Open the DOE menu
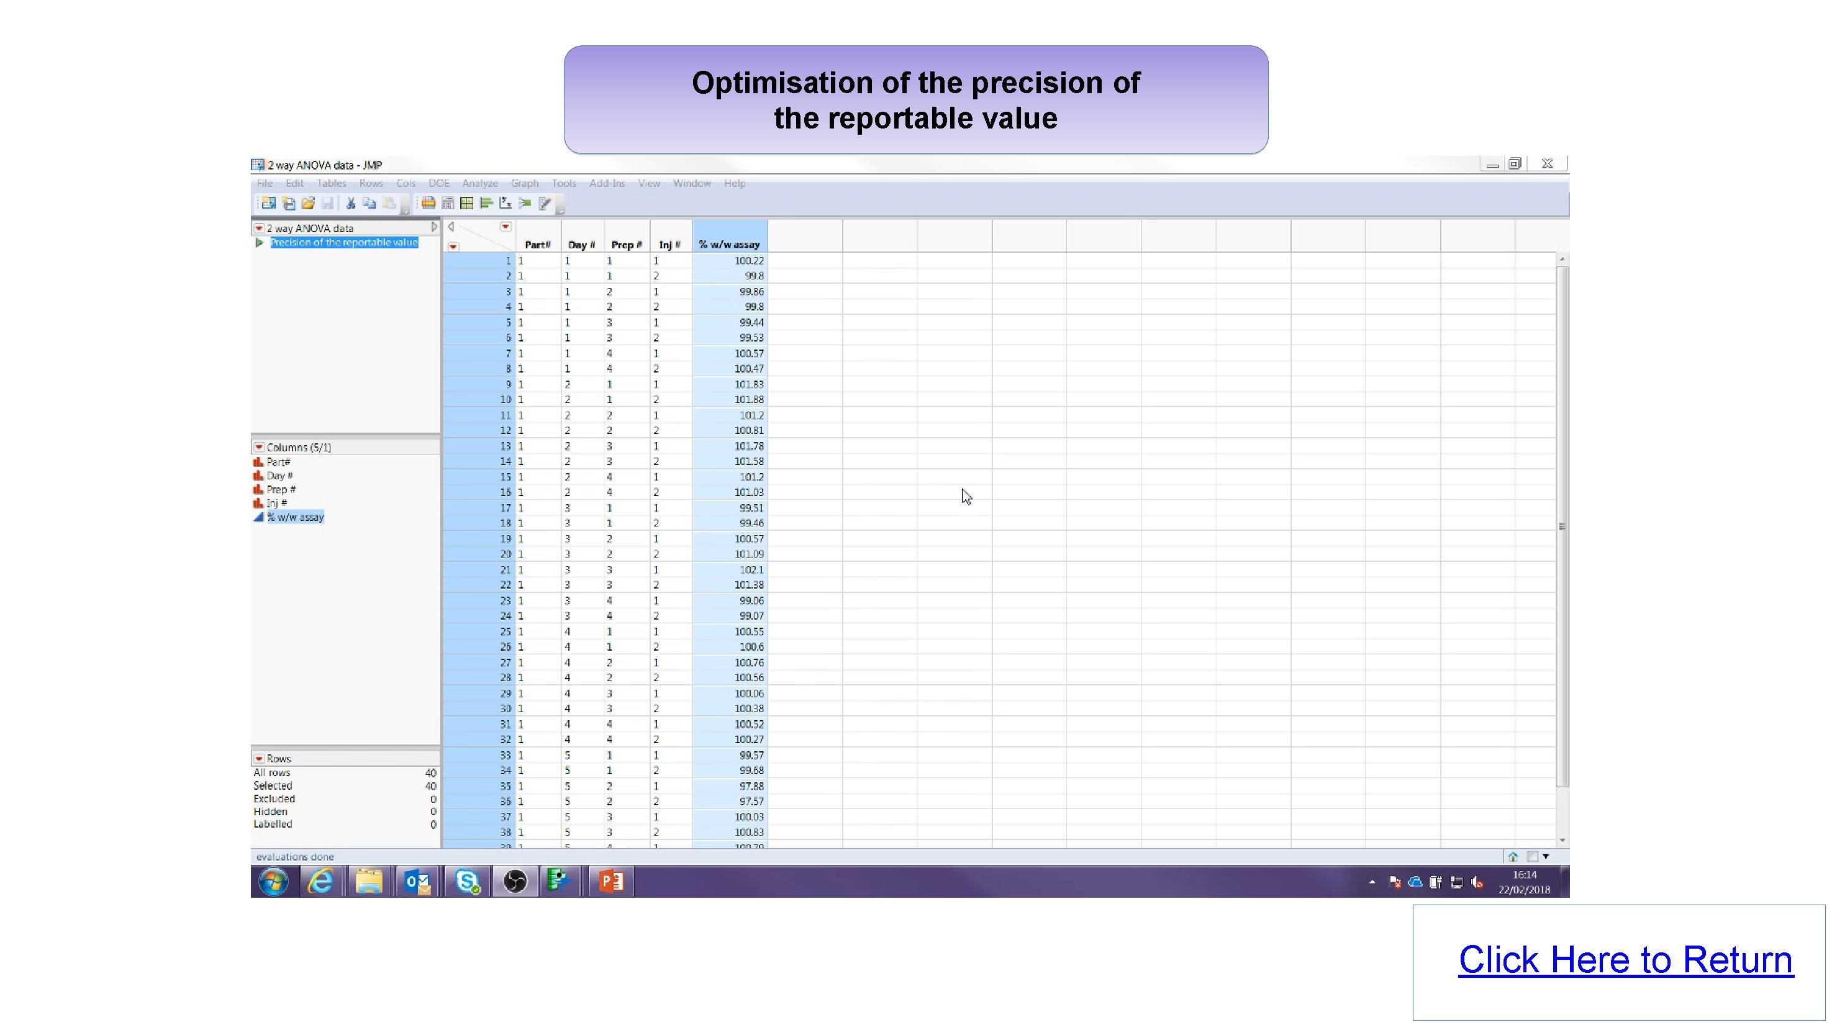The width and height of the screenshot is (1832, 1030). (439, 183)
